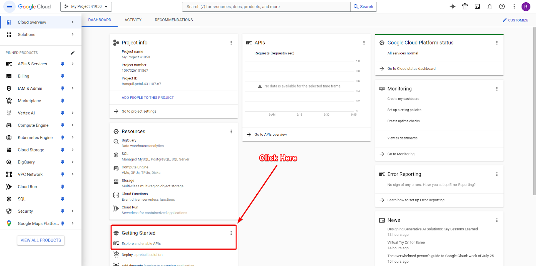Expand the VPC Network submenu chevron
The height and width of the screenshot is (266, 536).
click(x=72, y=174)
